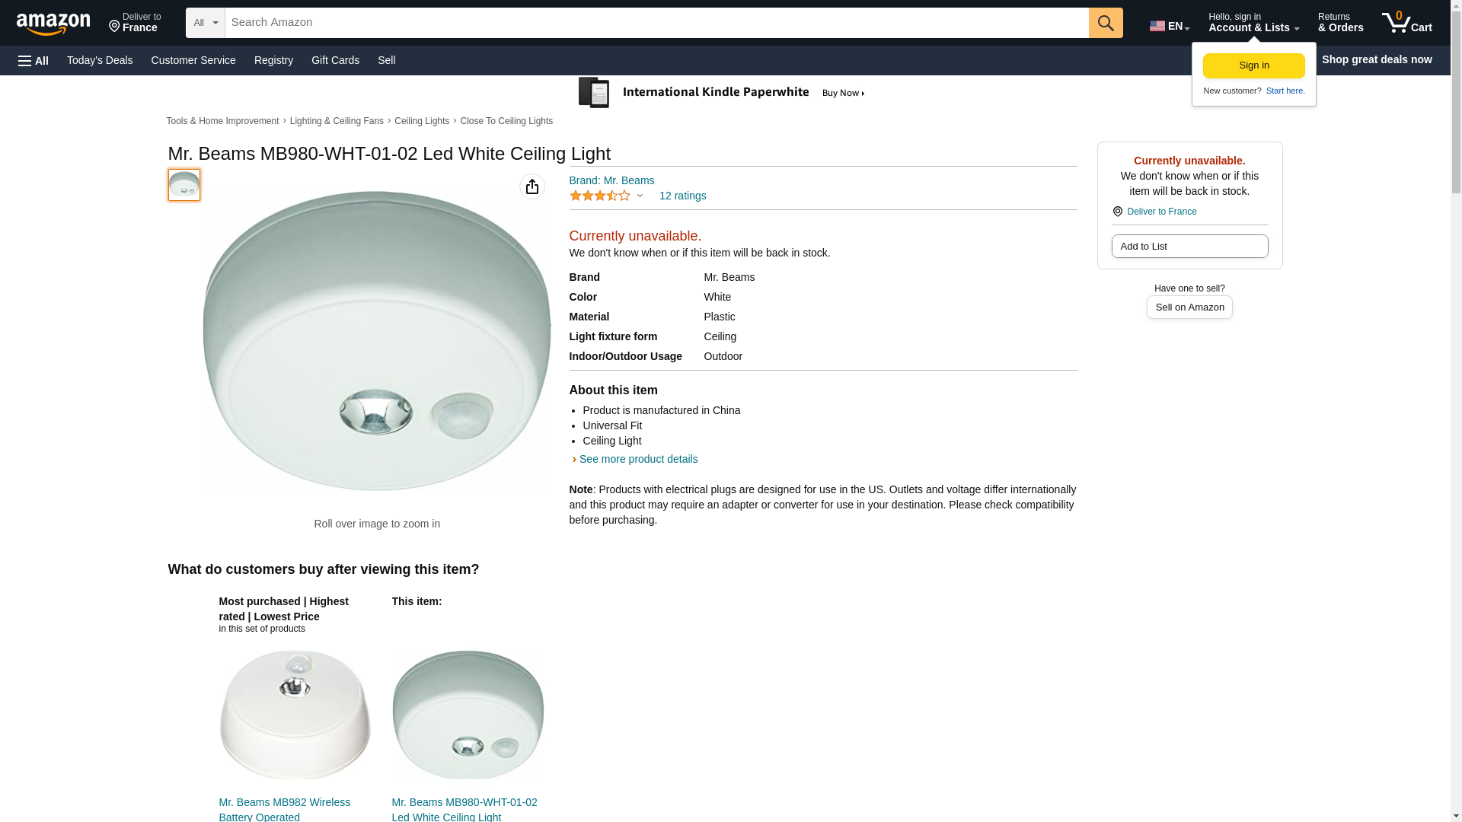Go to Customer Service page
The width and height of the screenshot is (1462, 822).
pos(193,60)
